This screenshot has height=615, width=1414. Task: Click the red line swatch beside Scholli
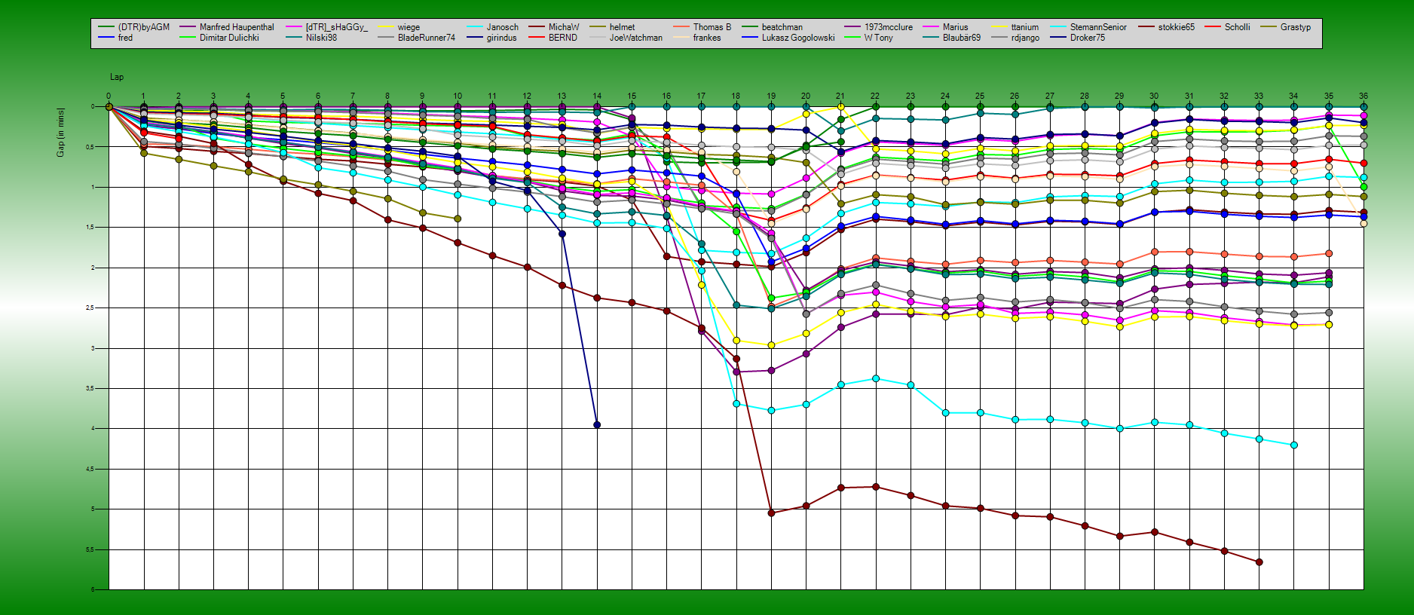point(1212,27)
